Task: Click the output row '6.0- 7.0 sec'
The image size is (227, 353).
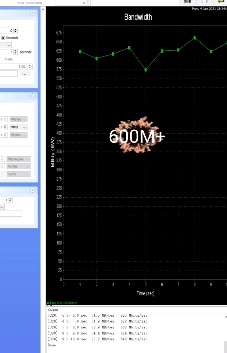Action: (x=97, y=321)
